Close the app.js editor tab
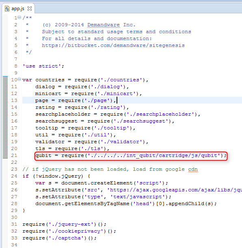242x248 pixels. click(30, 8)
